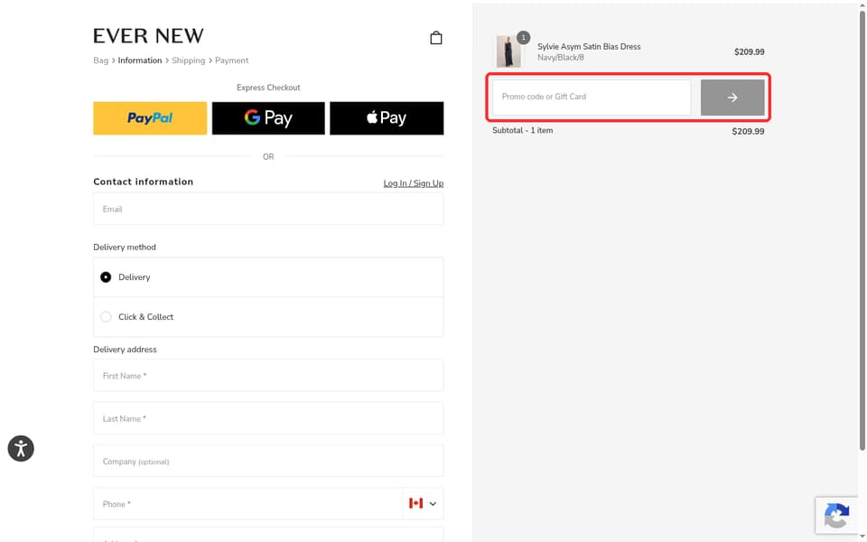Choose Click & Collect radio option

pos(106,317)
